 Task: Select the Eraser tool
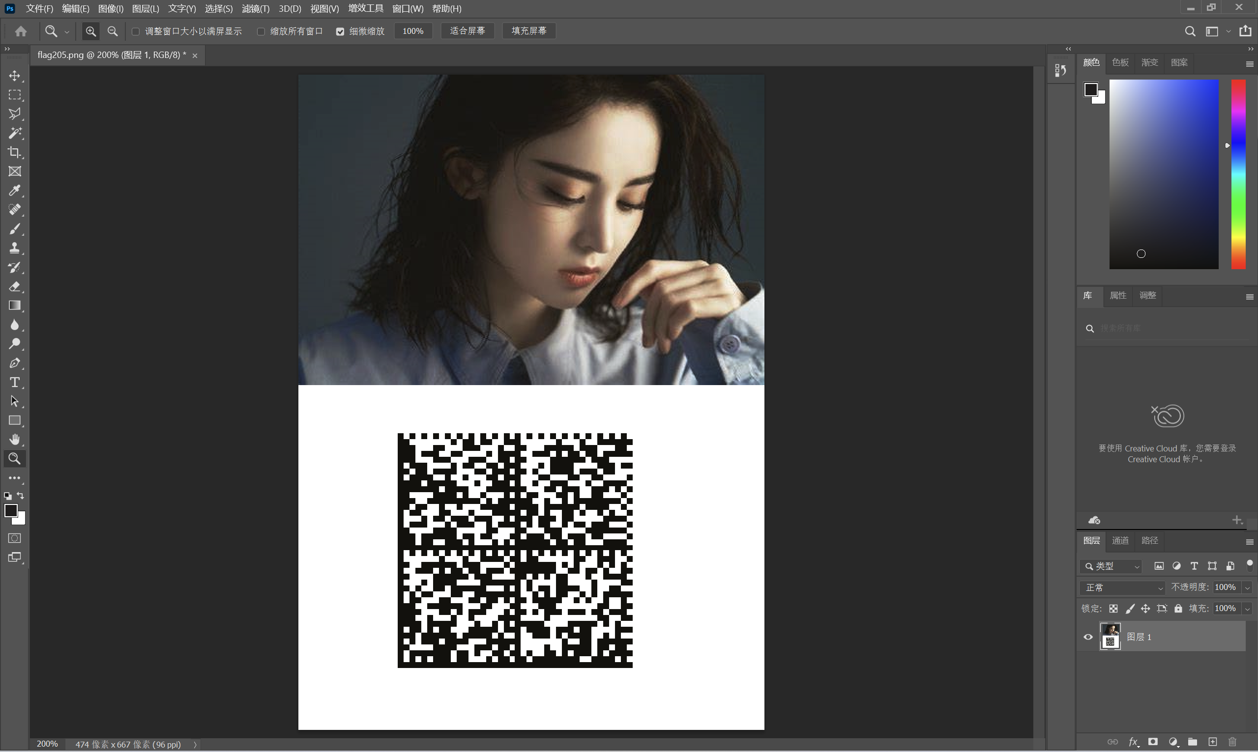[x=15, y=286]
